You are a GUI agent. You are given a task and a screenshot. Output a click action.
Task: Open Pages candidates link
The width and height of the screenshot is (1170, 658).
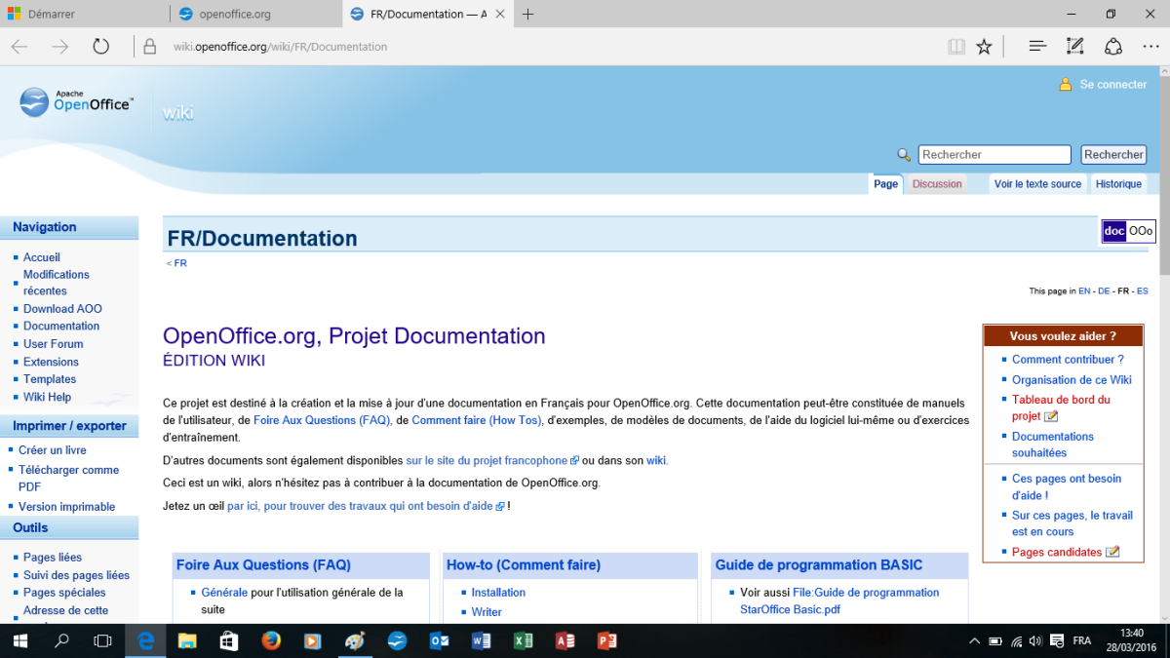(x=1057, y=552)
